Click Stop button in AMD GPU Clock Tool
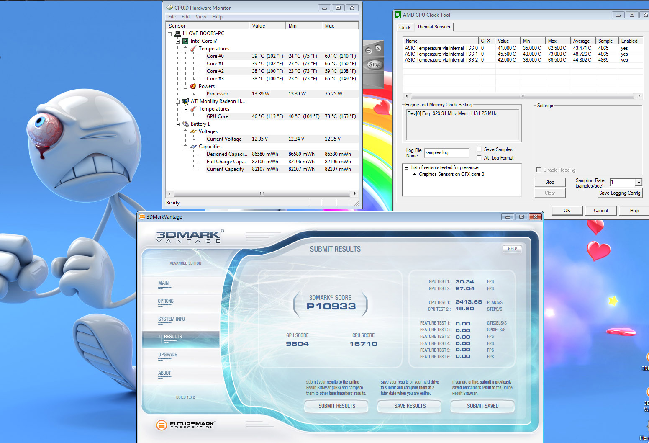The image size is (649, 443). point(550,182)
